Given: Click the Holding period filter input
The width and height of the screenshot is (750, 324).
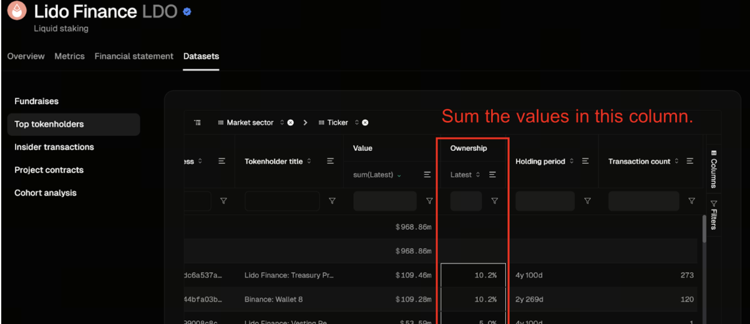Looking at the screenshot, I should pyautogui.click(x=545, y=201).
